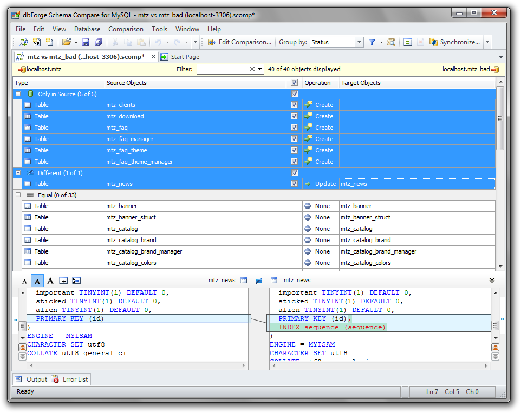Open the Group by Status dropdown
This screenshot has height=413, width=521.
(359, 42)
